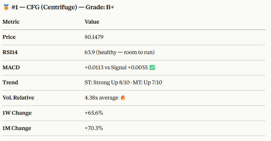Click the gold medal emoji in the heading
This screenshot has width=271, height=141.
click(x=6, y=7)
